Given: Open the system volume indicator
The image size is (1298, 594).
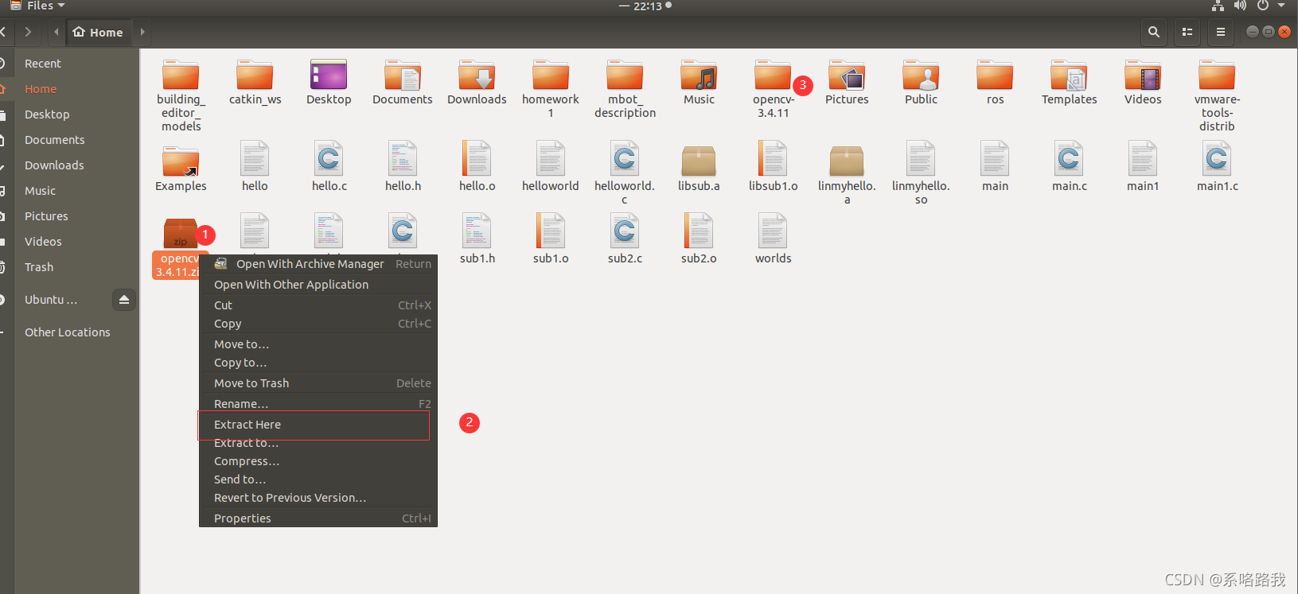Looking at the screenshot, I should pyautogui.click(x=1240, y=6).
